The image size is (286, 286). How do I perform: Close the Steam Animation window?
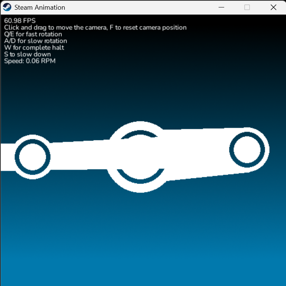click(x=273, y=7)
